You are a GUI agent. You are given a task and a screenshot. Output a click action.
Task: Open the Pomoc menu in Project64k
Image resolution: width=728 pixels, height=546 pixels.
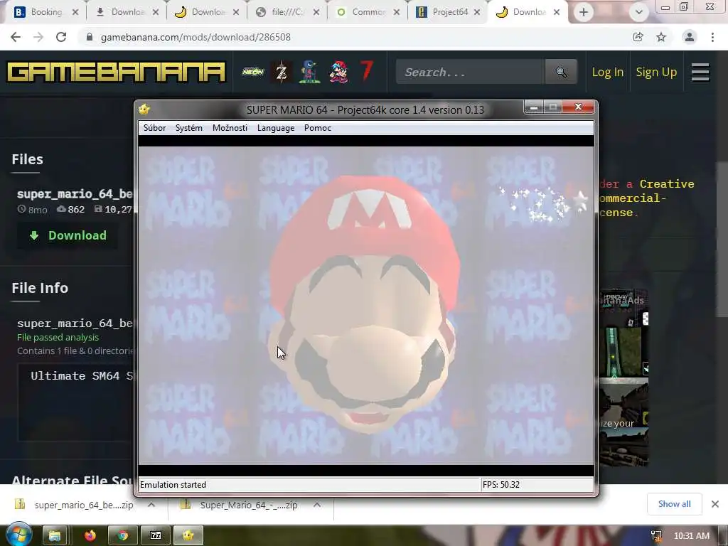pyautogui.click(x=318, y=128)
